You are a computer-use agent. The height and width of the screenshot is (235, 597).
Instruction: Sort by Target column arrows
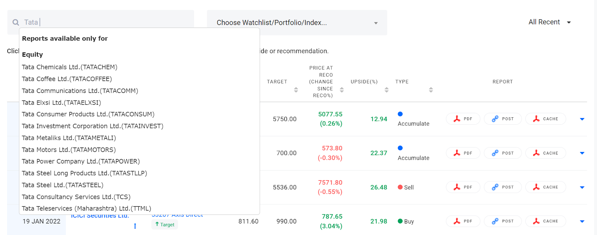pyautogui.click(x=296, y=90)
